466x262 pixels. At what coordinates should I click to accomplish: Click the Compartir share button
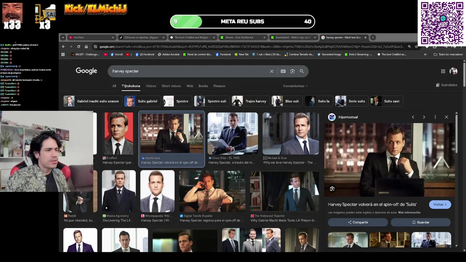358,222
